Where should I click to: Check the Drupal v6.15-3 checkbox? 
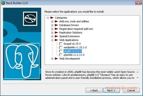(61, 44)
